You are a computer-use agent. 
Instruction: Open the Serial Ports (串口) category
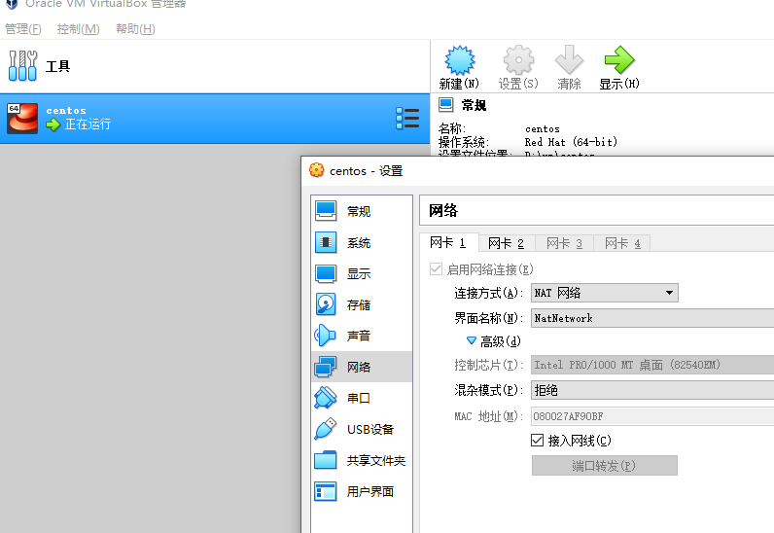[358, 398]
